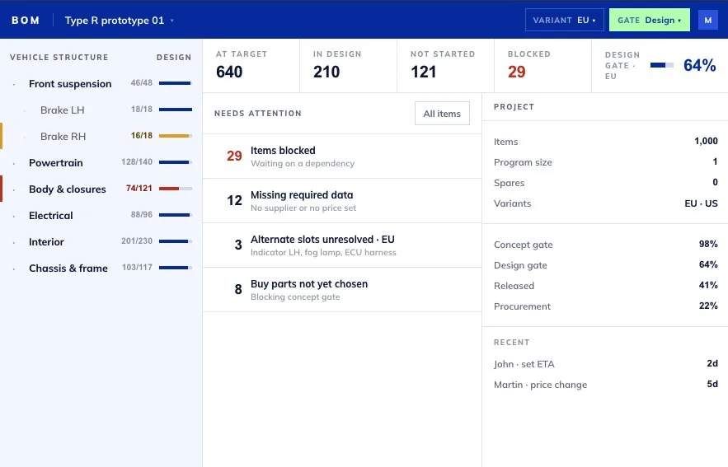Click the Program size row

pos(605,162)
